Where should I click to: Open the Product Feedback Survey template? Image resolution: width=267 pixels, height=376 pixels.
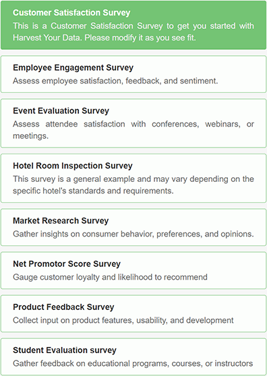tap(133, 313)
